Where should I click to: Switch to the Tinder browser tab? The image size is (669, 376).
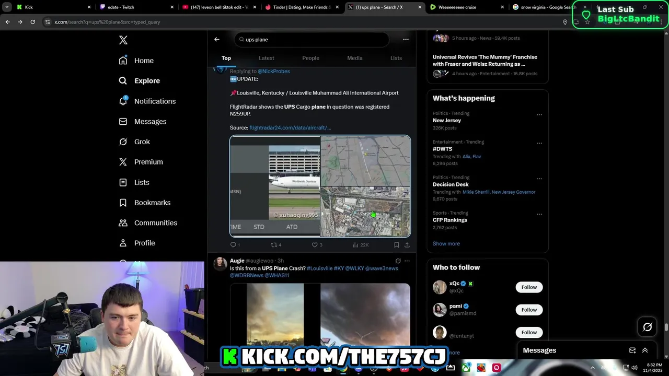(x=302, y=7)
